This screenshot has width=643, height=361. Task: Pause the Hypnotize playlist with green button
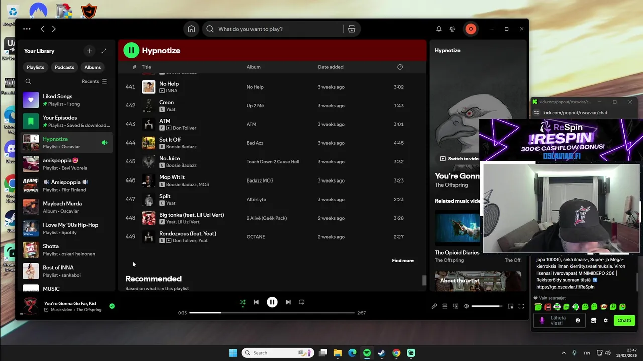(x=131, y=50)
